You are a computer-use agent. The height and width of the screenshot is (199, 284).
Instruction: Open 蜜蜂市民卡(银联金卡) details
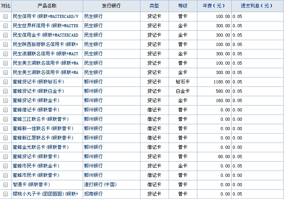[36, 166]
